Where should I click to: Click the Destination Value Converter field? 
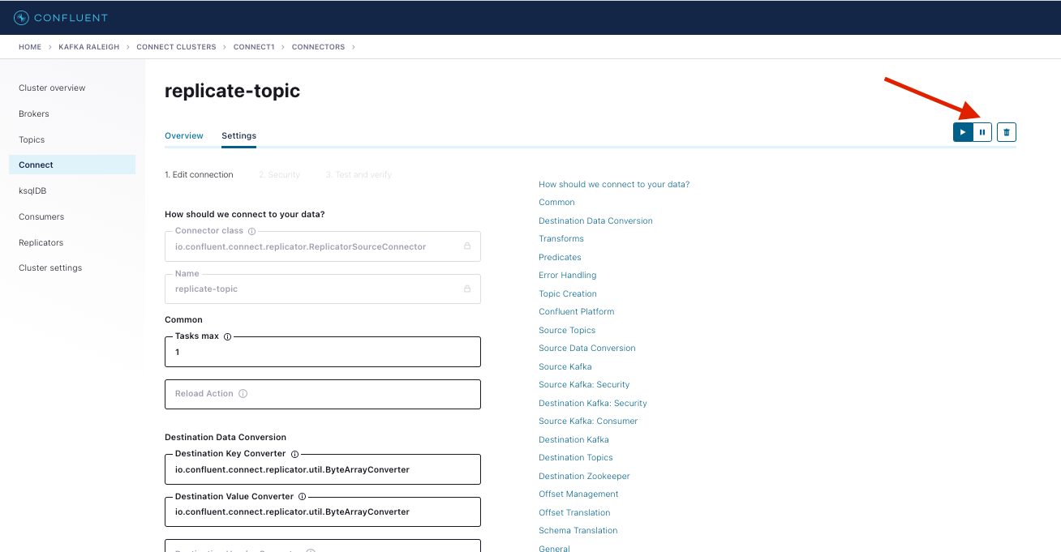323,511
